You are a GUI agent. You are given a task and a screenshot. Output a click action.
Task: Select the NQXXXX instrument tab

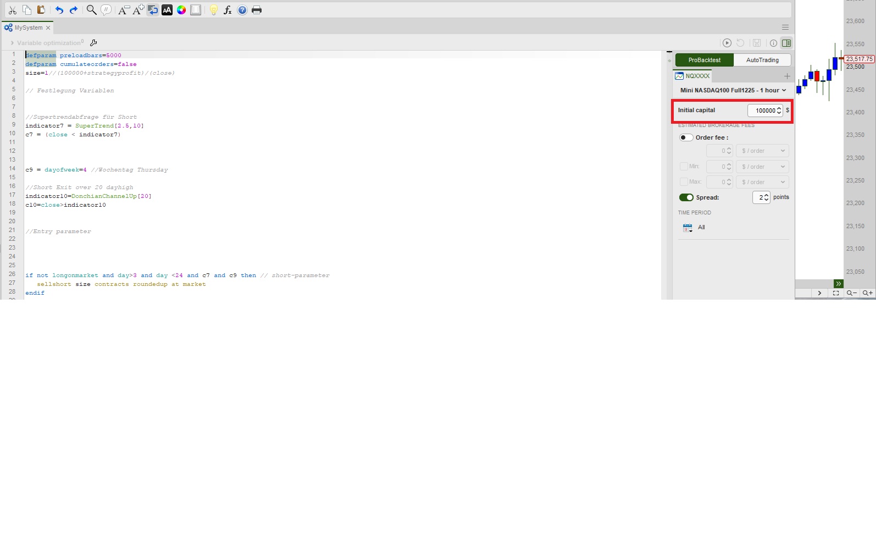point(692,76)
